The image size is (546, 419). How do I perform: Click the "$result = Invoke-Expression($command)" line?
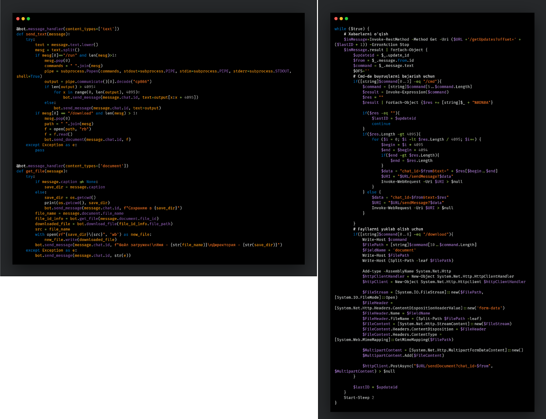[405, 92]
